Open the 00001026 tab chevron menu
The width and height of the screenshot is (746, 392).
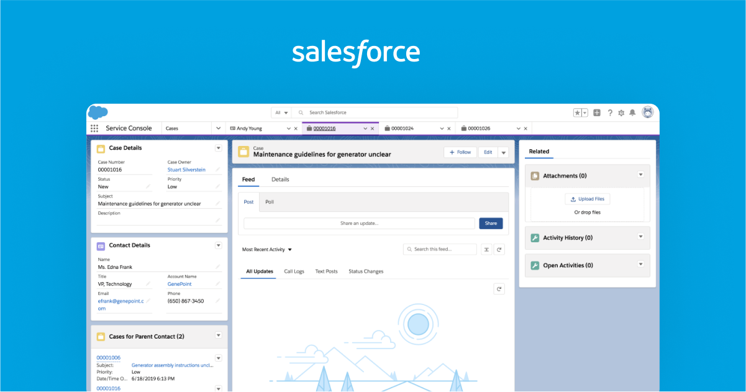click(518, 129)
